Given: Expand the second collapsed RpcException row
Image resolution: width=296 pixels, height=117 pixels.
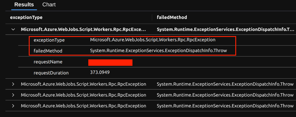Looking at the screenshot, I should (x=13, y=95).
